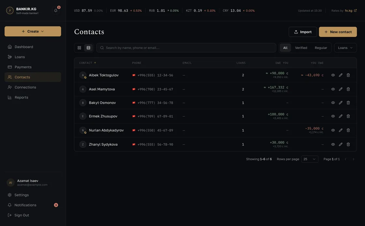Delete Zhanyl Sydykova contact

(348, 144)
